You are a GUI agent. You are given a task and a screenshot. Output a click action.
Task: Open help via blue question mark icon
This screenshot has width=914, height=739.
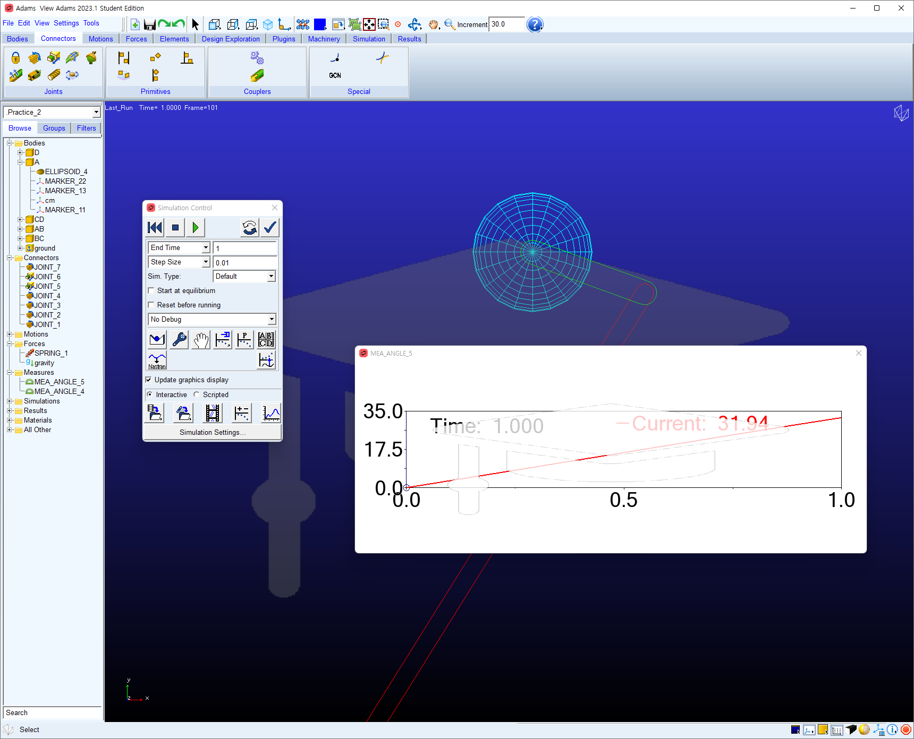535,24
